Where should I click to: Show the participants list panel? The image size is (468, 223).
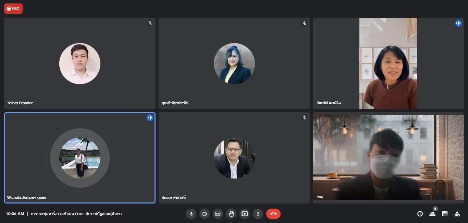(432, 214)
